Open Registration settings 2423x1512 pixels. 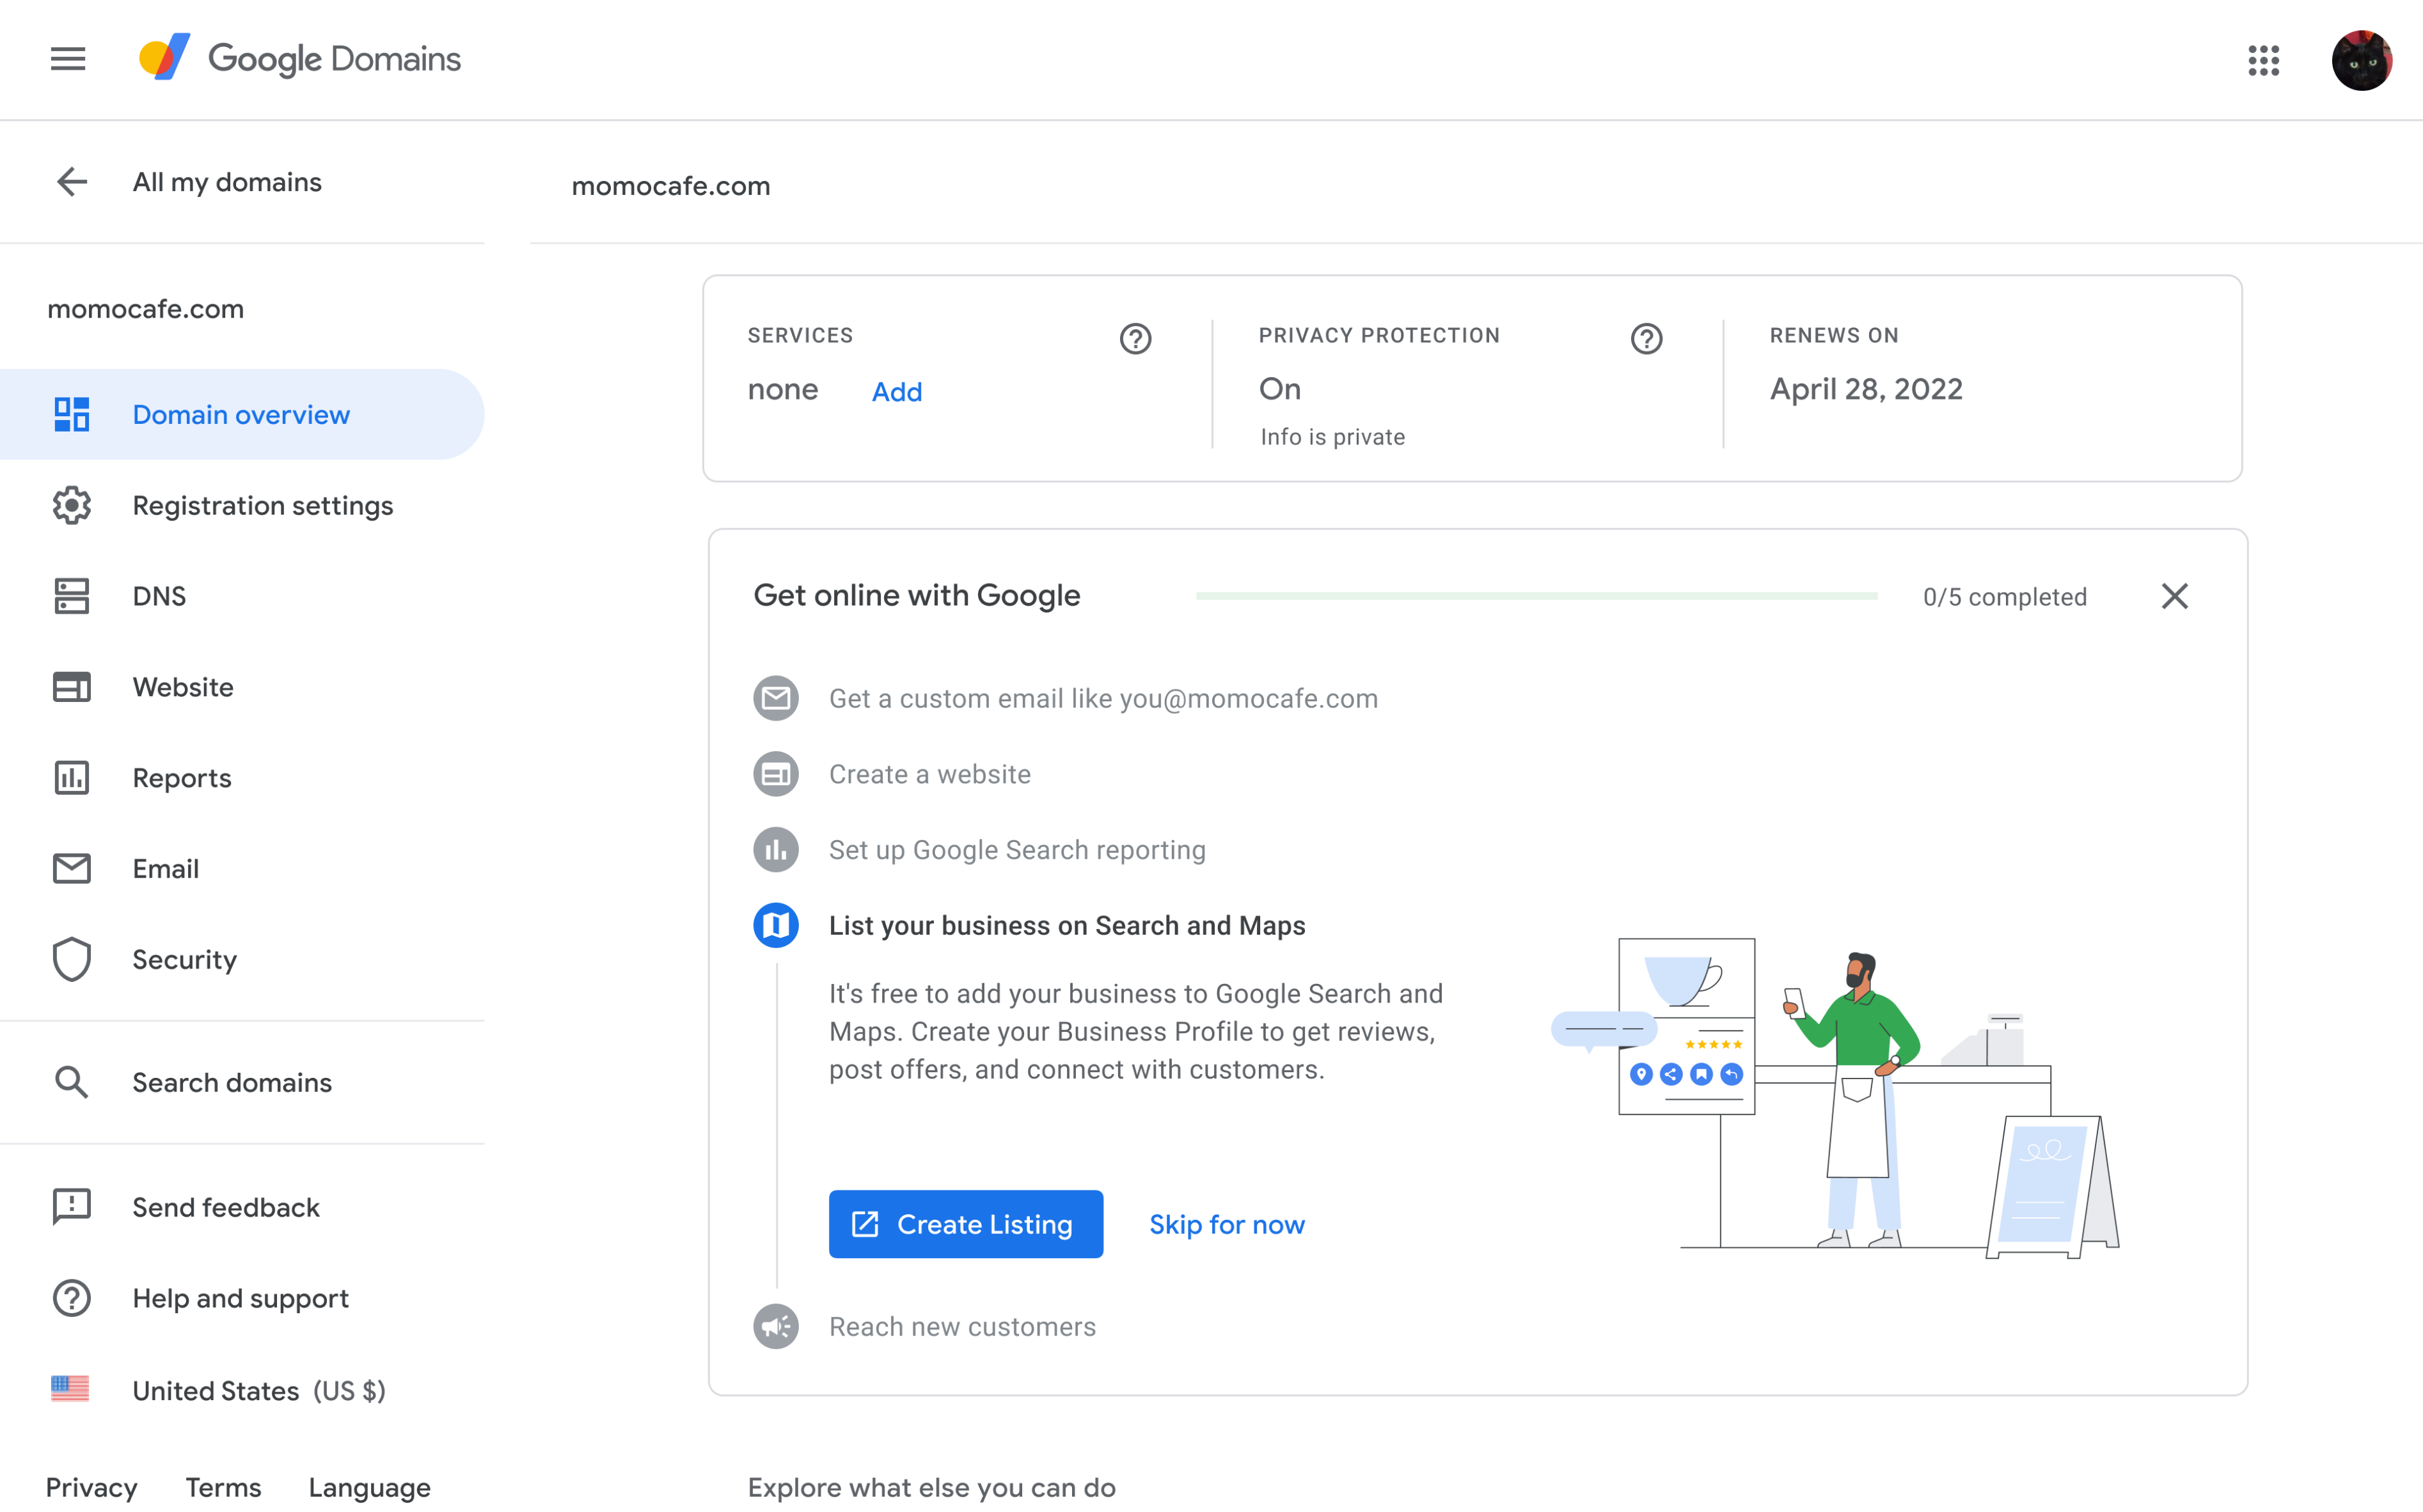pos(242,505)
